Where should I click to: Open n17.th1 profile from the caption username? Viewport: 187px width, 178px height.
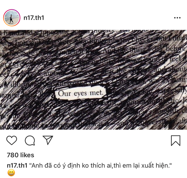(x=17, y=165)
